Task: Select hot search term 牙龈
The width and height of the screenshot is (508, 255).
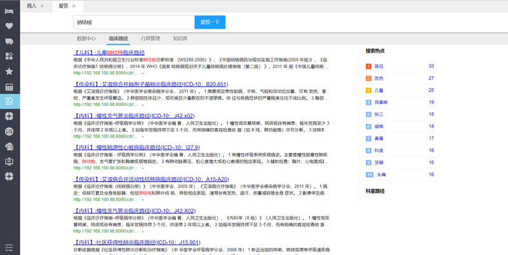Action: 378,162
